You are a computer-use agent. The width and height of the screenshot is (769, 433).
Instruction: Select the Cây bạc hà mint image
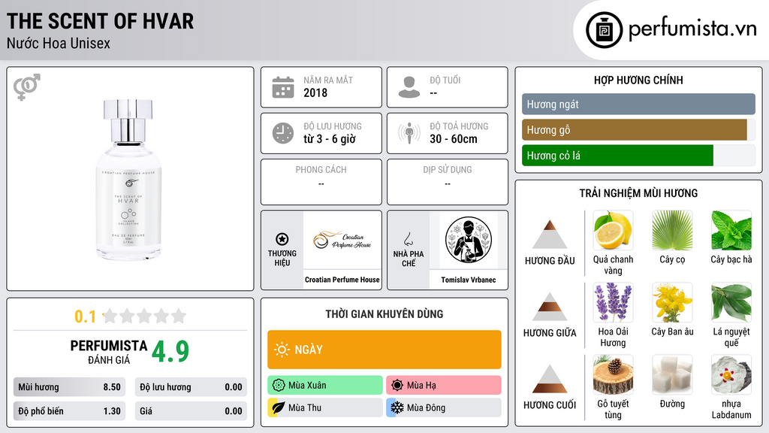[x=731, y=231]
